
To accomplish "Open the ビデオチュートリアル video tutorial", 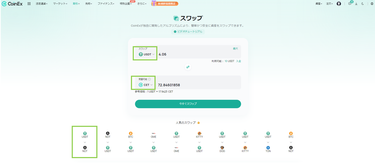I will 188,32.
